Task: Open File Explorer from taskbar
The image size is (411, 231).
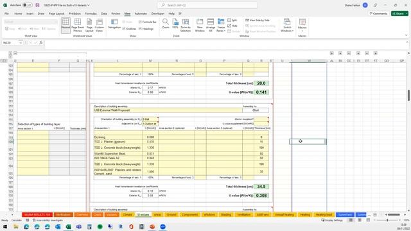Action: pos(16,227)
